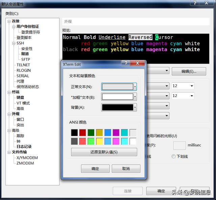216x200 pixels.
Task: Select 保持活动状态 in category tree
Action: coord(28,87)
